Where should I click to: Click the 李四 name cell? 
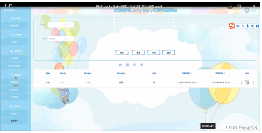tap(121, 82)
